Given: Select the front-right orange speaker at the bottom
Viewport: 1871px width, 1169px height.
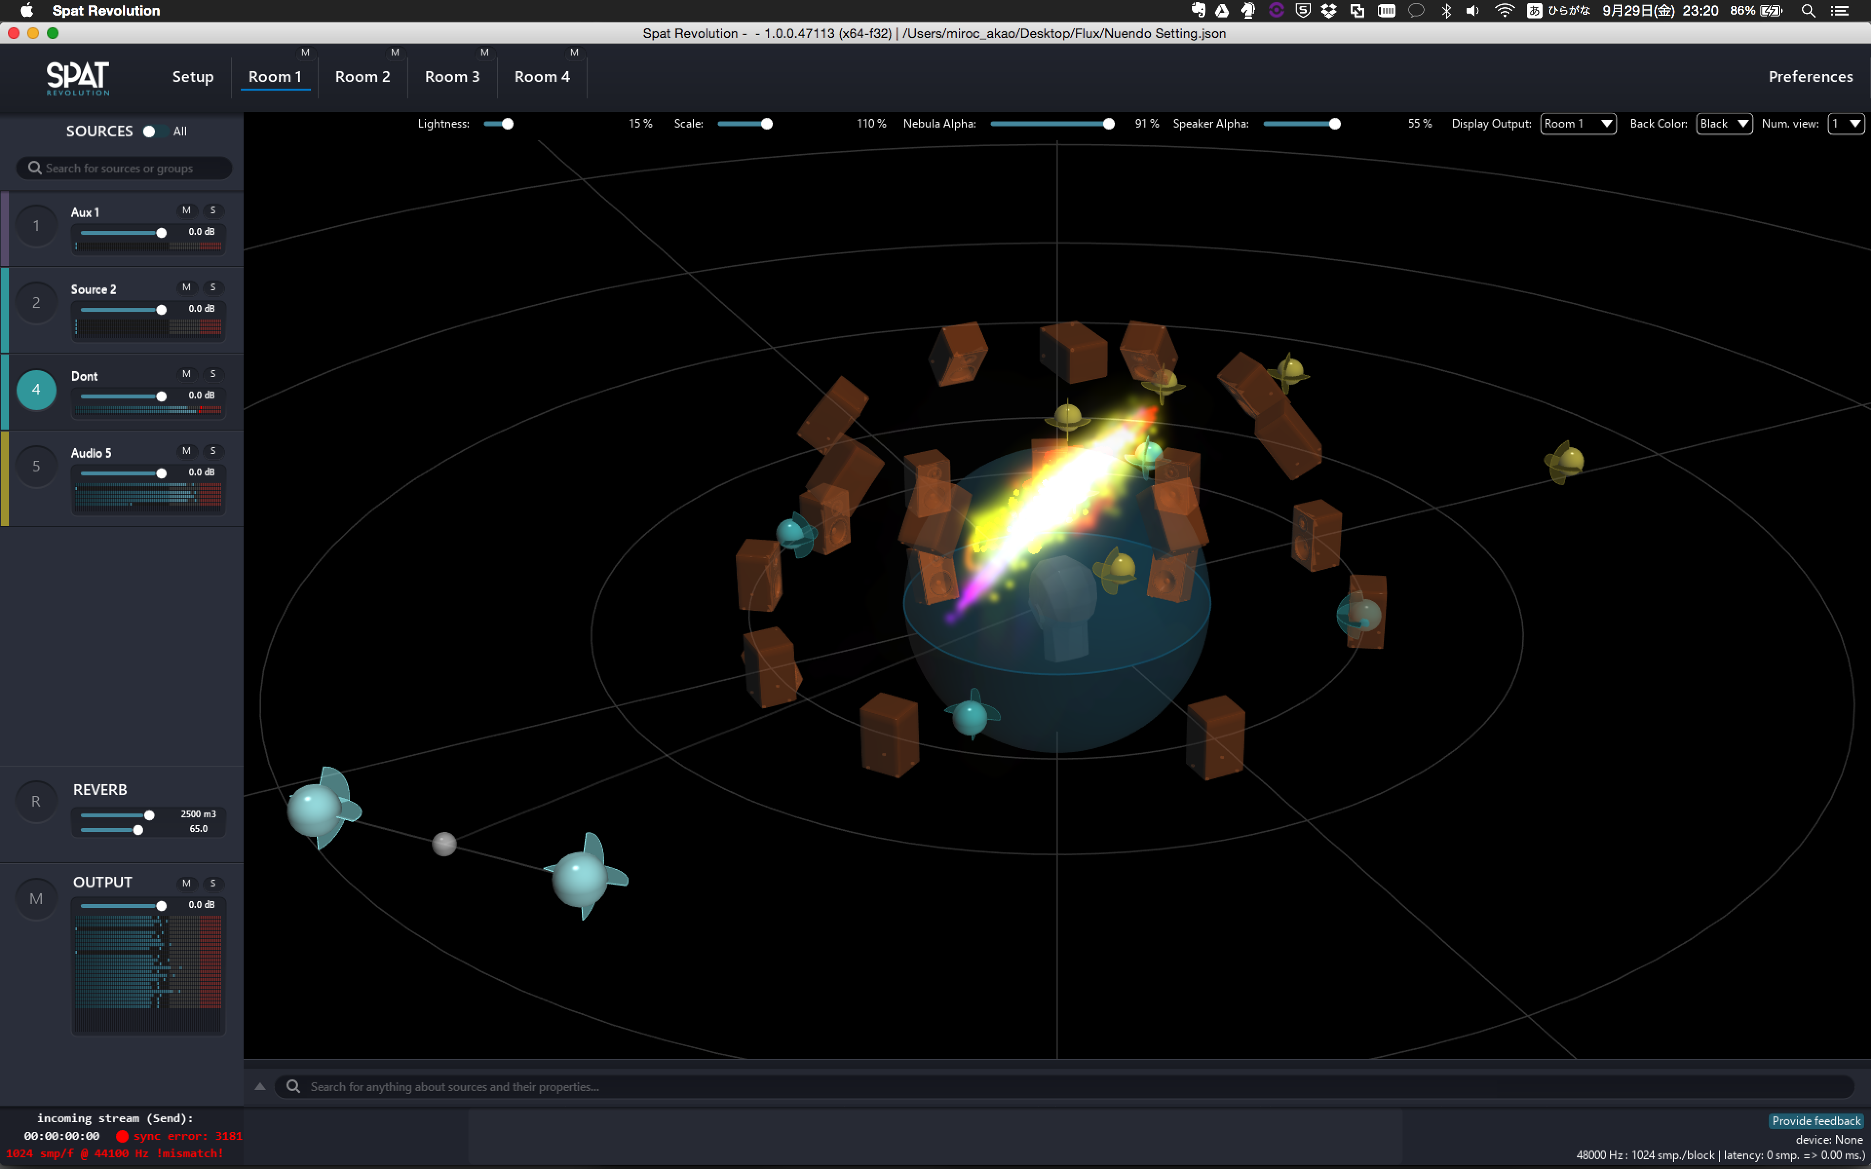Looking at the screenshot, I should tap(1215, 737).
